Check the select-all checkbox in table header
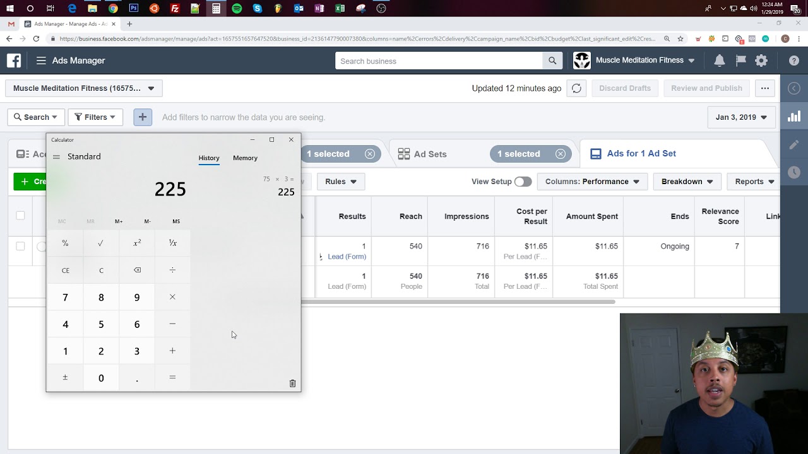Screen dimensions: 808x454 point(20,216)
